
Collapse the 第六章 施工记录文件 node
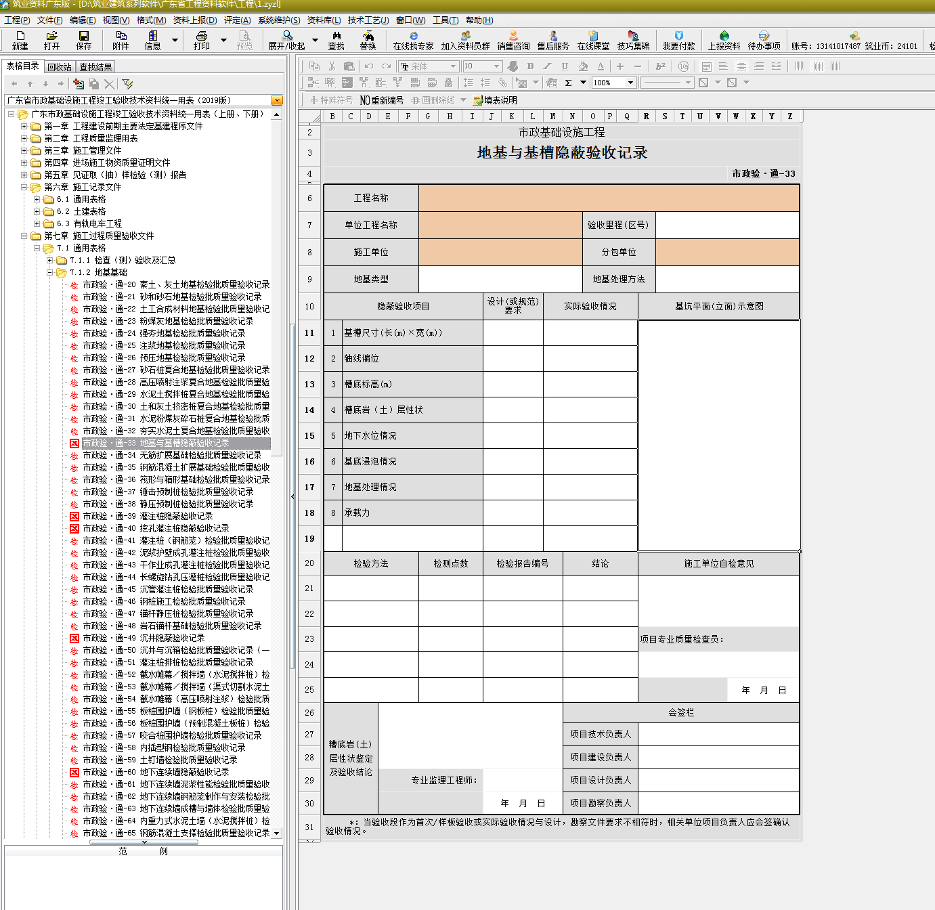(24, 187)
